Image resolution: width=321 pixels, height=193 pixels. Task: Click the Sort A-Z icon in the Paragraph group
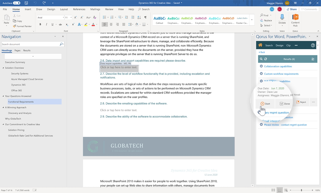139,18
